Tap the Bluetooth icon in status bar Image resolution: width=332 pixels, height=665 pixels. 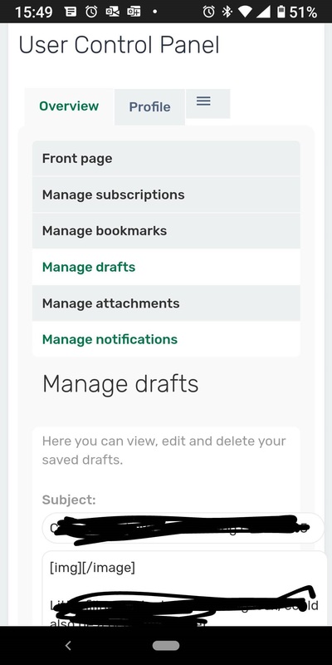(x=227, y=12)
